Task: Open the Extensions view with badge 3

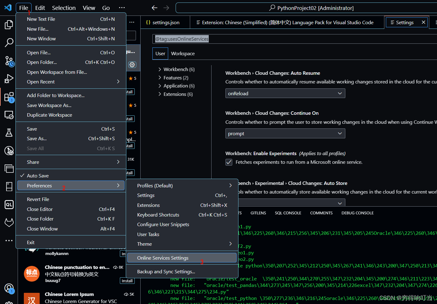Action: point(8,97)
